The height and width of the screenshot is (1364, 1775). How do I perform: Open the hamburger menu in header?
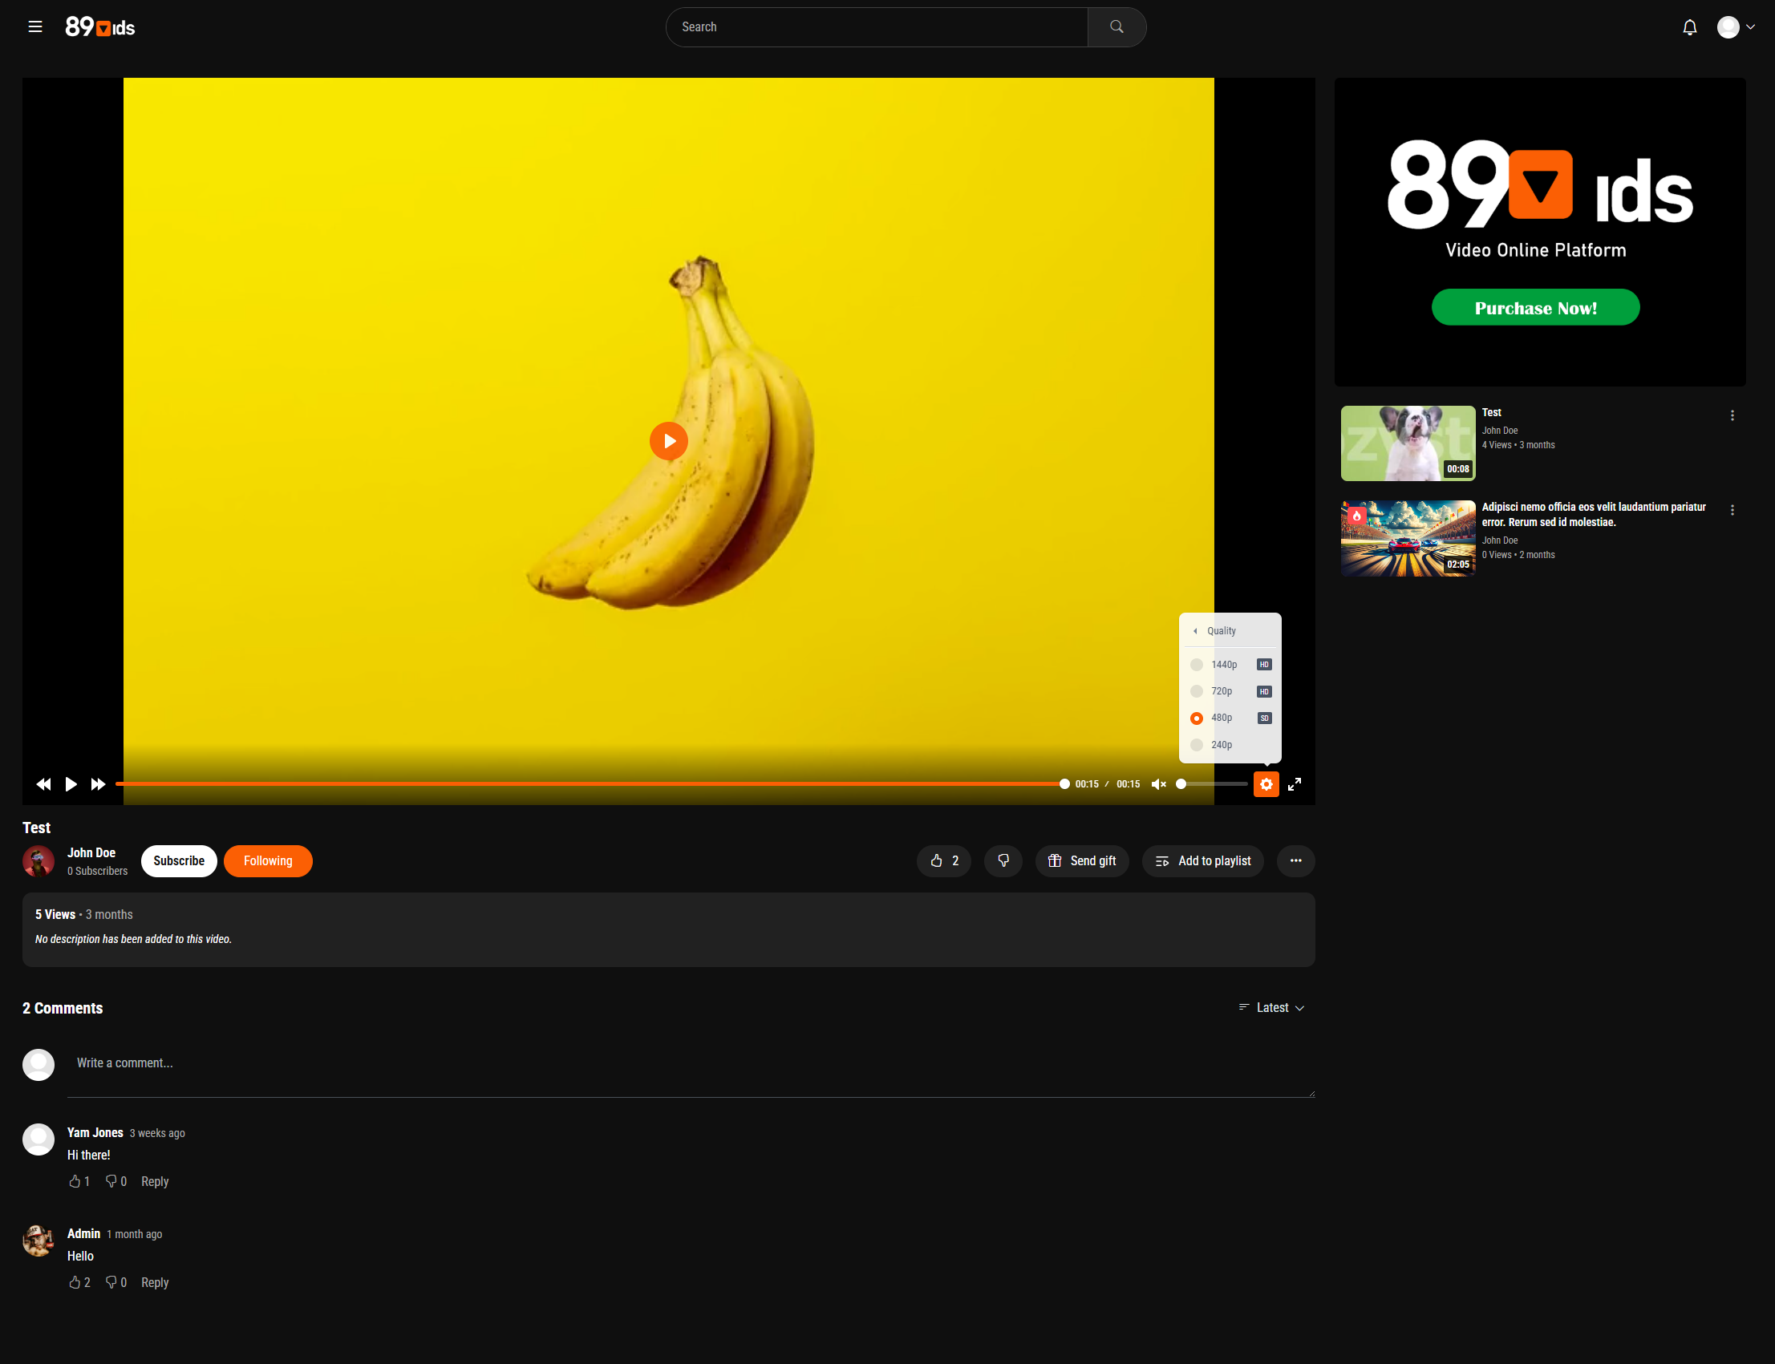coord(35,26)
